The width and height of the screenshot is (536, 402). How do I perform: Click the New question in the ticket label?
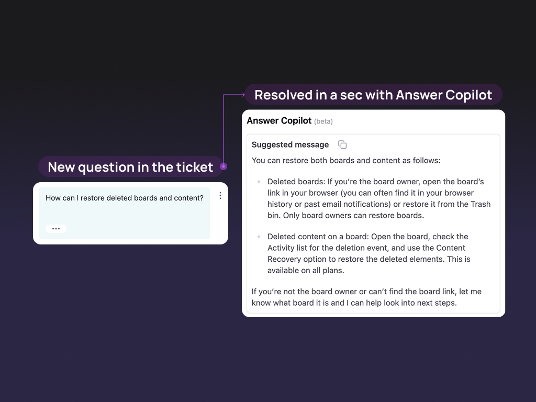(130, 167)
